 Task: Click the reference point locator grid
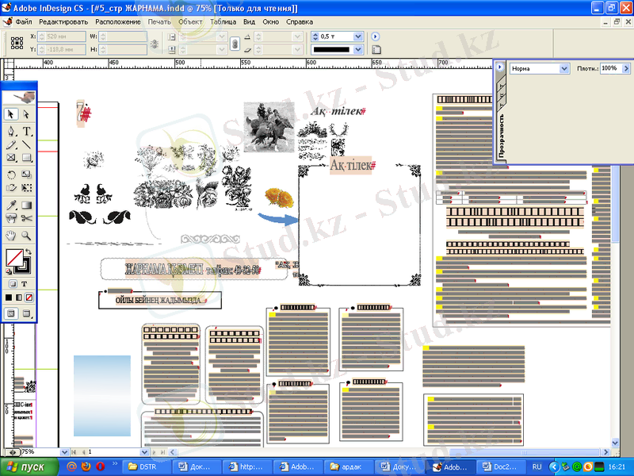16,43
